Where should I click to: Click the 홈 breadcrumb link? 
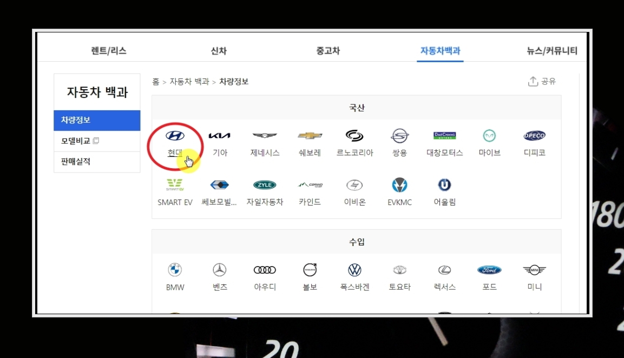point(156,82)
